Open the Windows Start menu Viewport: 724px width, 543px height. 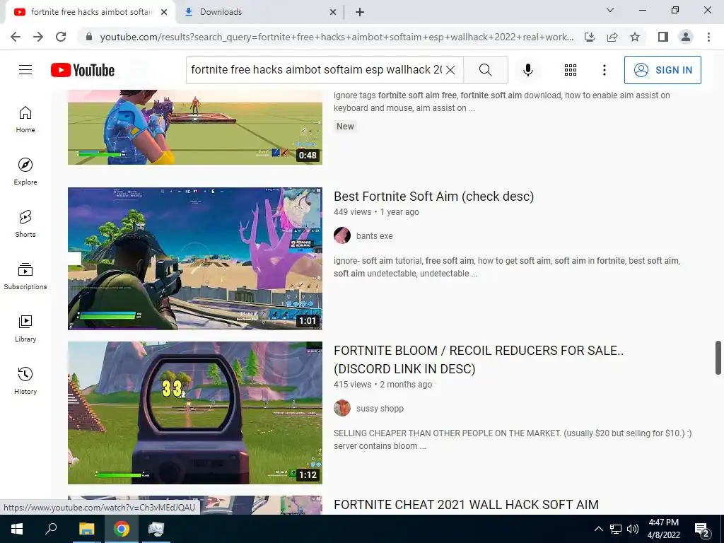pos(17,529)
